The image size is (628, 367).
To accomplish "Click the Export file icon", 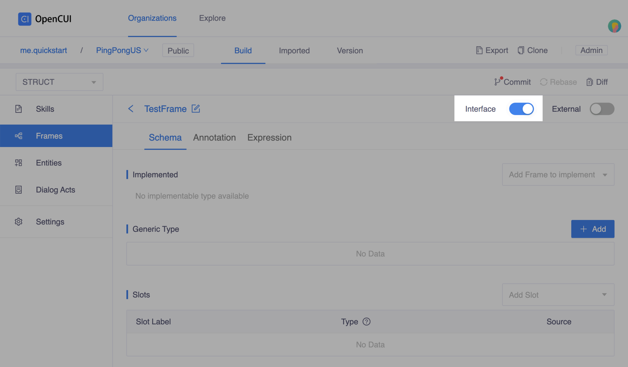I will point(479,50).
